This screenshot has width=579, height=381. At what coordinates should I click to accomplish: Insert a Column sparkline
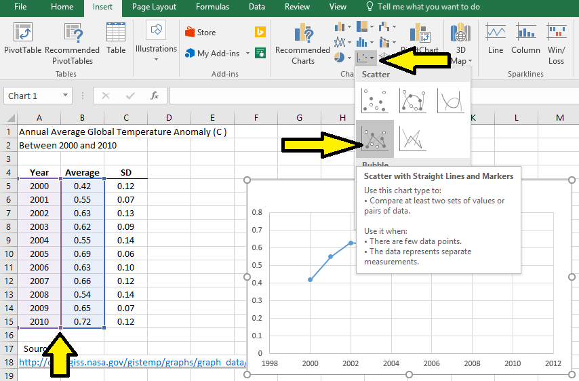coord(525,38)
